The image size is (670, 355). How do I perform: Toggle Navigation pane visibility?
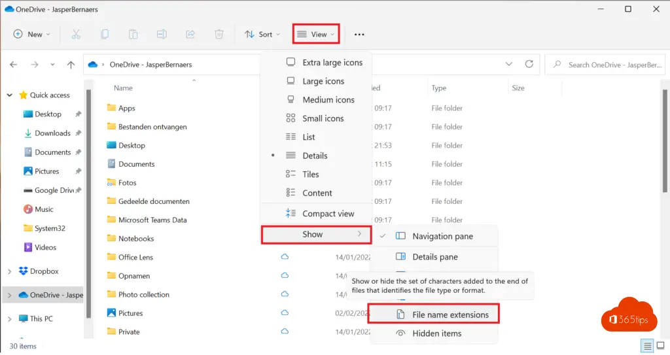(442, 236)
